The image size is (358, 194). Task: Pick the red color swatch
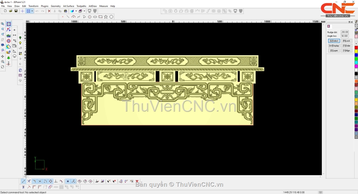356,48
